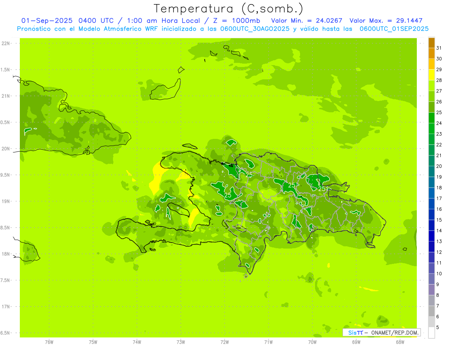Click the '75W' longitude axis label
449x347 pixels.
pyautogui.click(x=93, y=342)
